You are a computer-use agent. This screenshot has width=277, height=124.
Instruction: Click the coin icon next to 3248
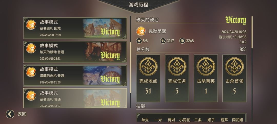click(x=182, y=41)
